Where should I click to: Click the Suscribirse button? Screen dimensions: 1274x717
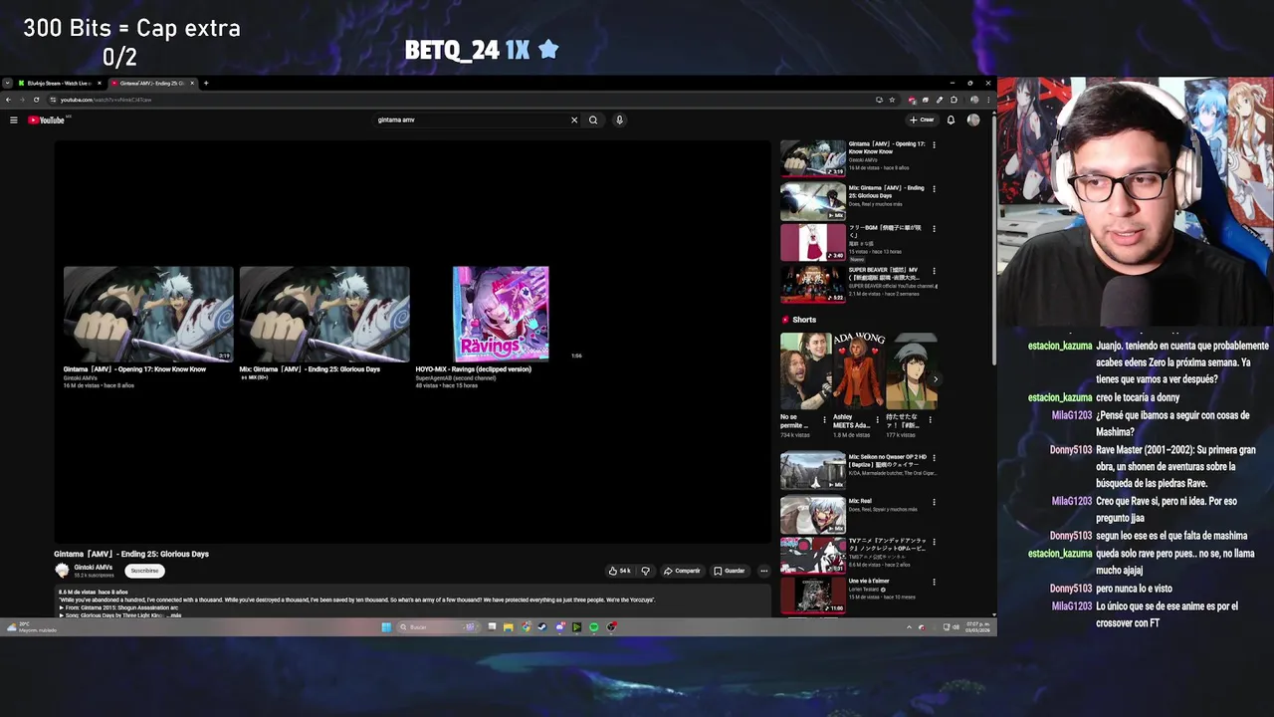(x=144, y=571)
